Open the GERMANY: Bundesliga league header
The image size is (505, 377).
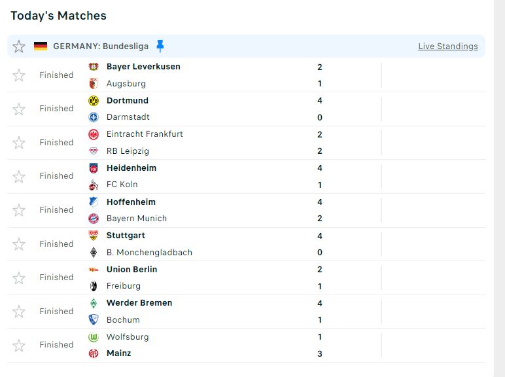coord(101,46)
